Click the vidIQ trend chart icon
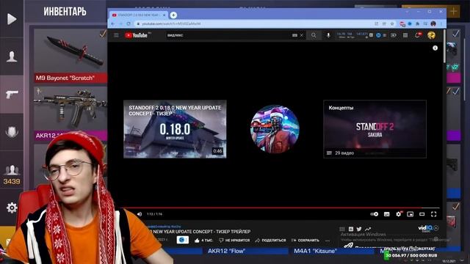Screen dimensions: 470x264 click(368, 229)
